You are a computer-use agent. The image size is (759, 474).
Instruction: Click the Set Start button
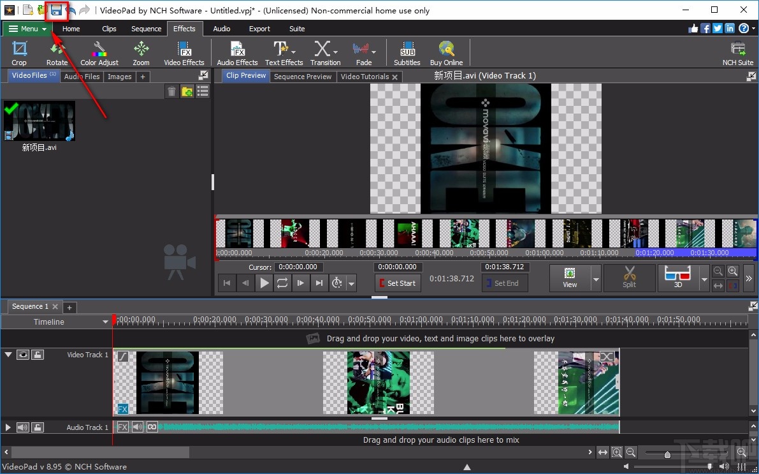[398, 283]
